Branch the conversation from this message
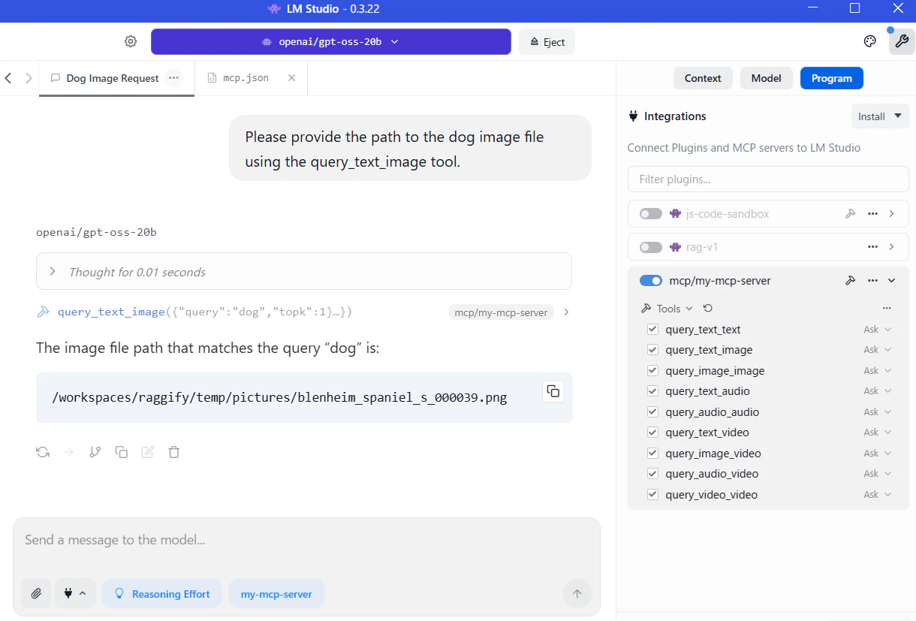This screenshot has height=621, width=916. click(x=95, y=452)
